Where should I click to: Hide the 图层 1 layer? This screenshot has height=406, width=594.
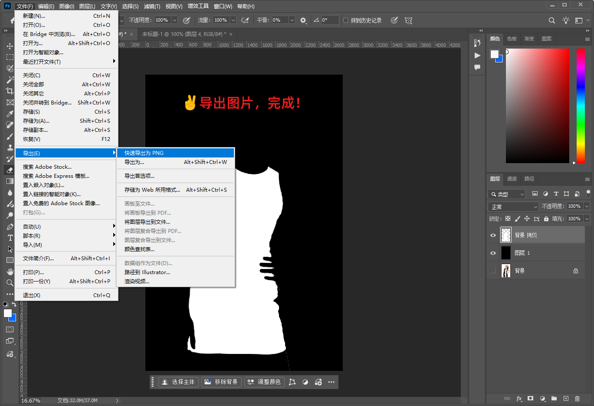pos(493,253)
